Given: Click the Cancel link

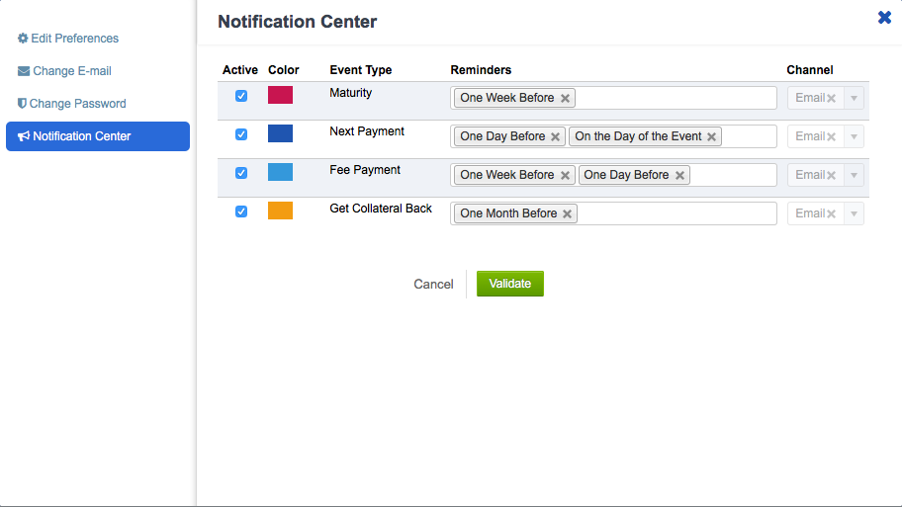Looking at the screenshot, I should [433, 284].
